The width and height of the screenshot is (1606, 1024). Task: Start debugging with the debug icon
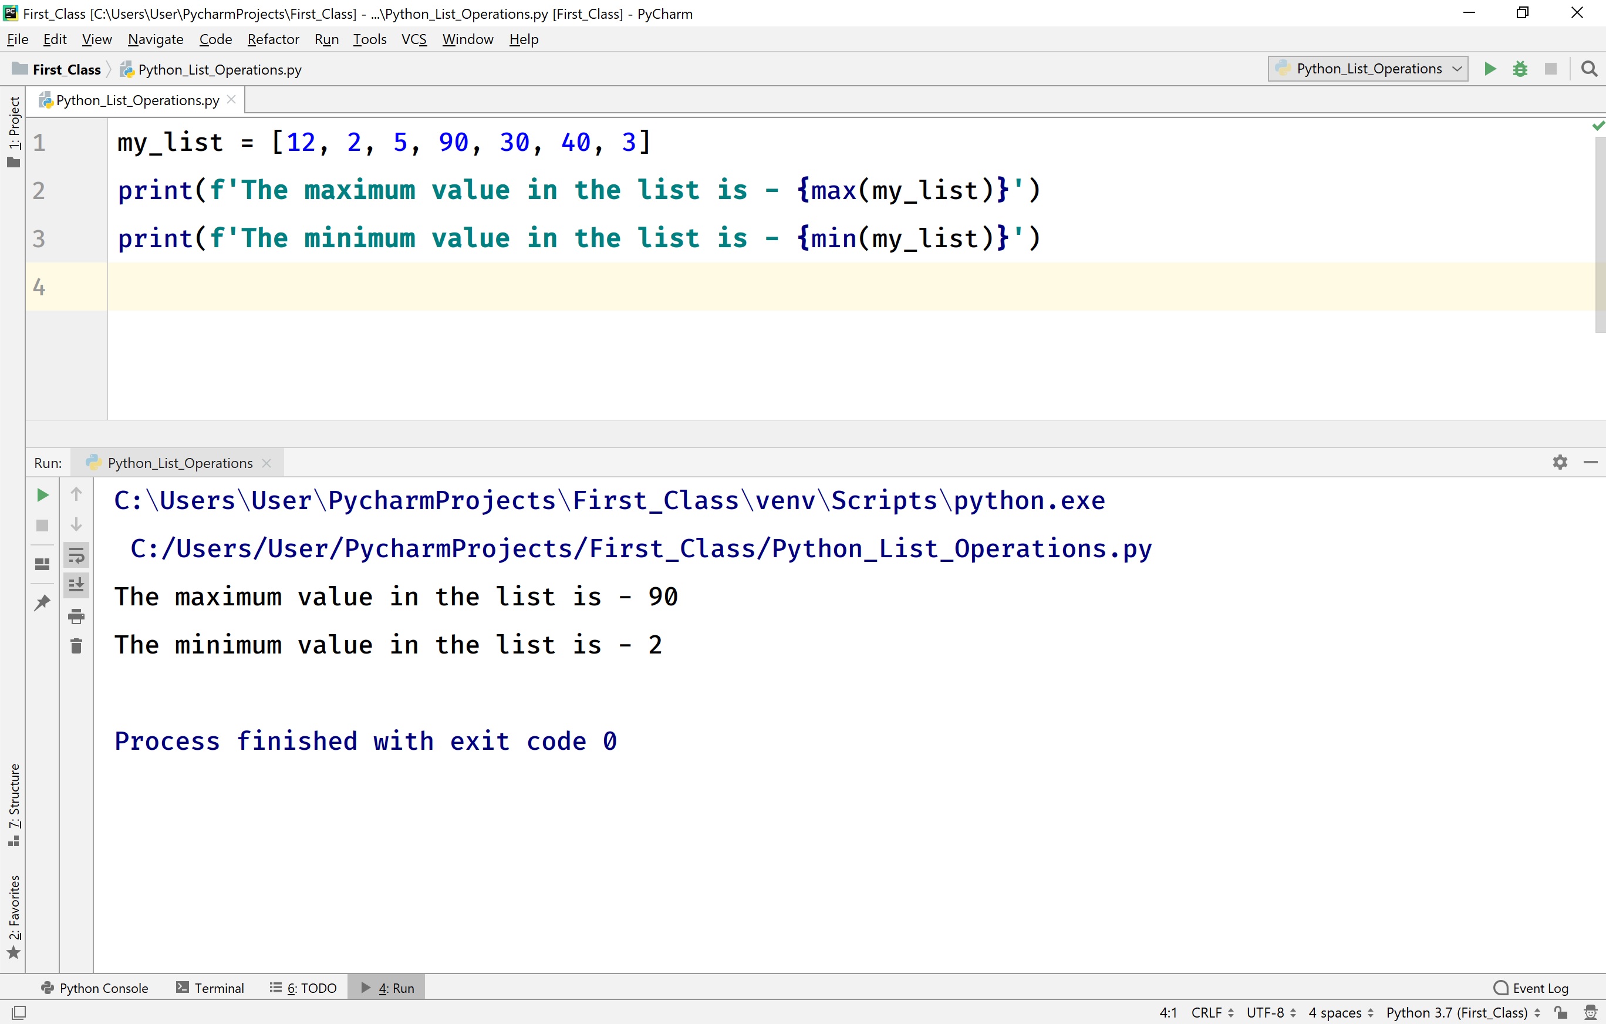(1521, 69)
